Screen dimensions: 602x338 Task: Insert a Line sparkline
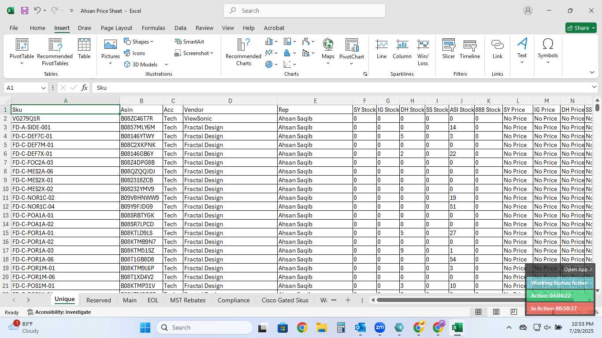(382, 48)
